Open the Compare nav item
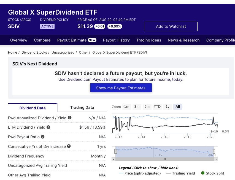This screenshot has width=235, height=180. (42, 40)
